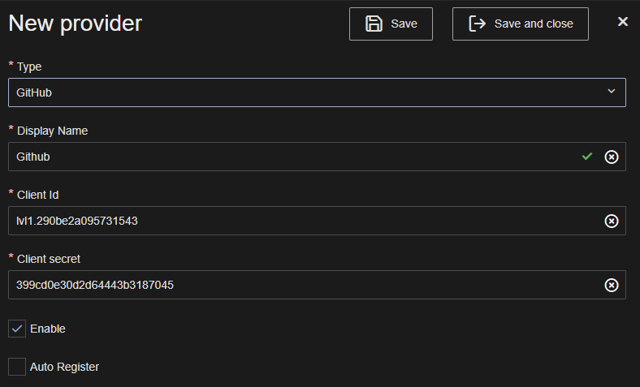Clear the Client Id field
Screen dimensions: 640x387
[x=612, y=221]
